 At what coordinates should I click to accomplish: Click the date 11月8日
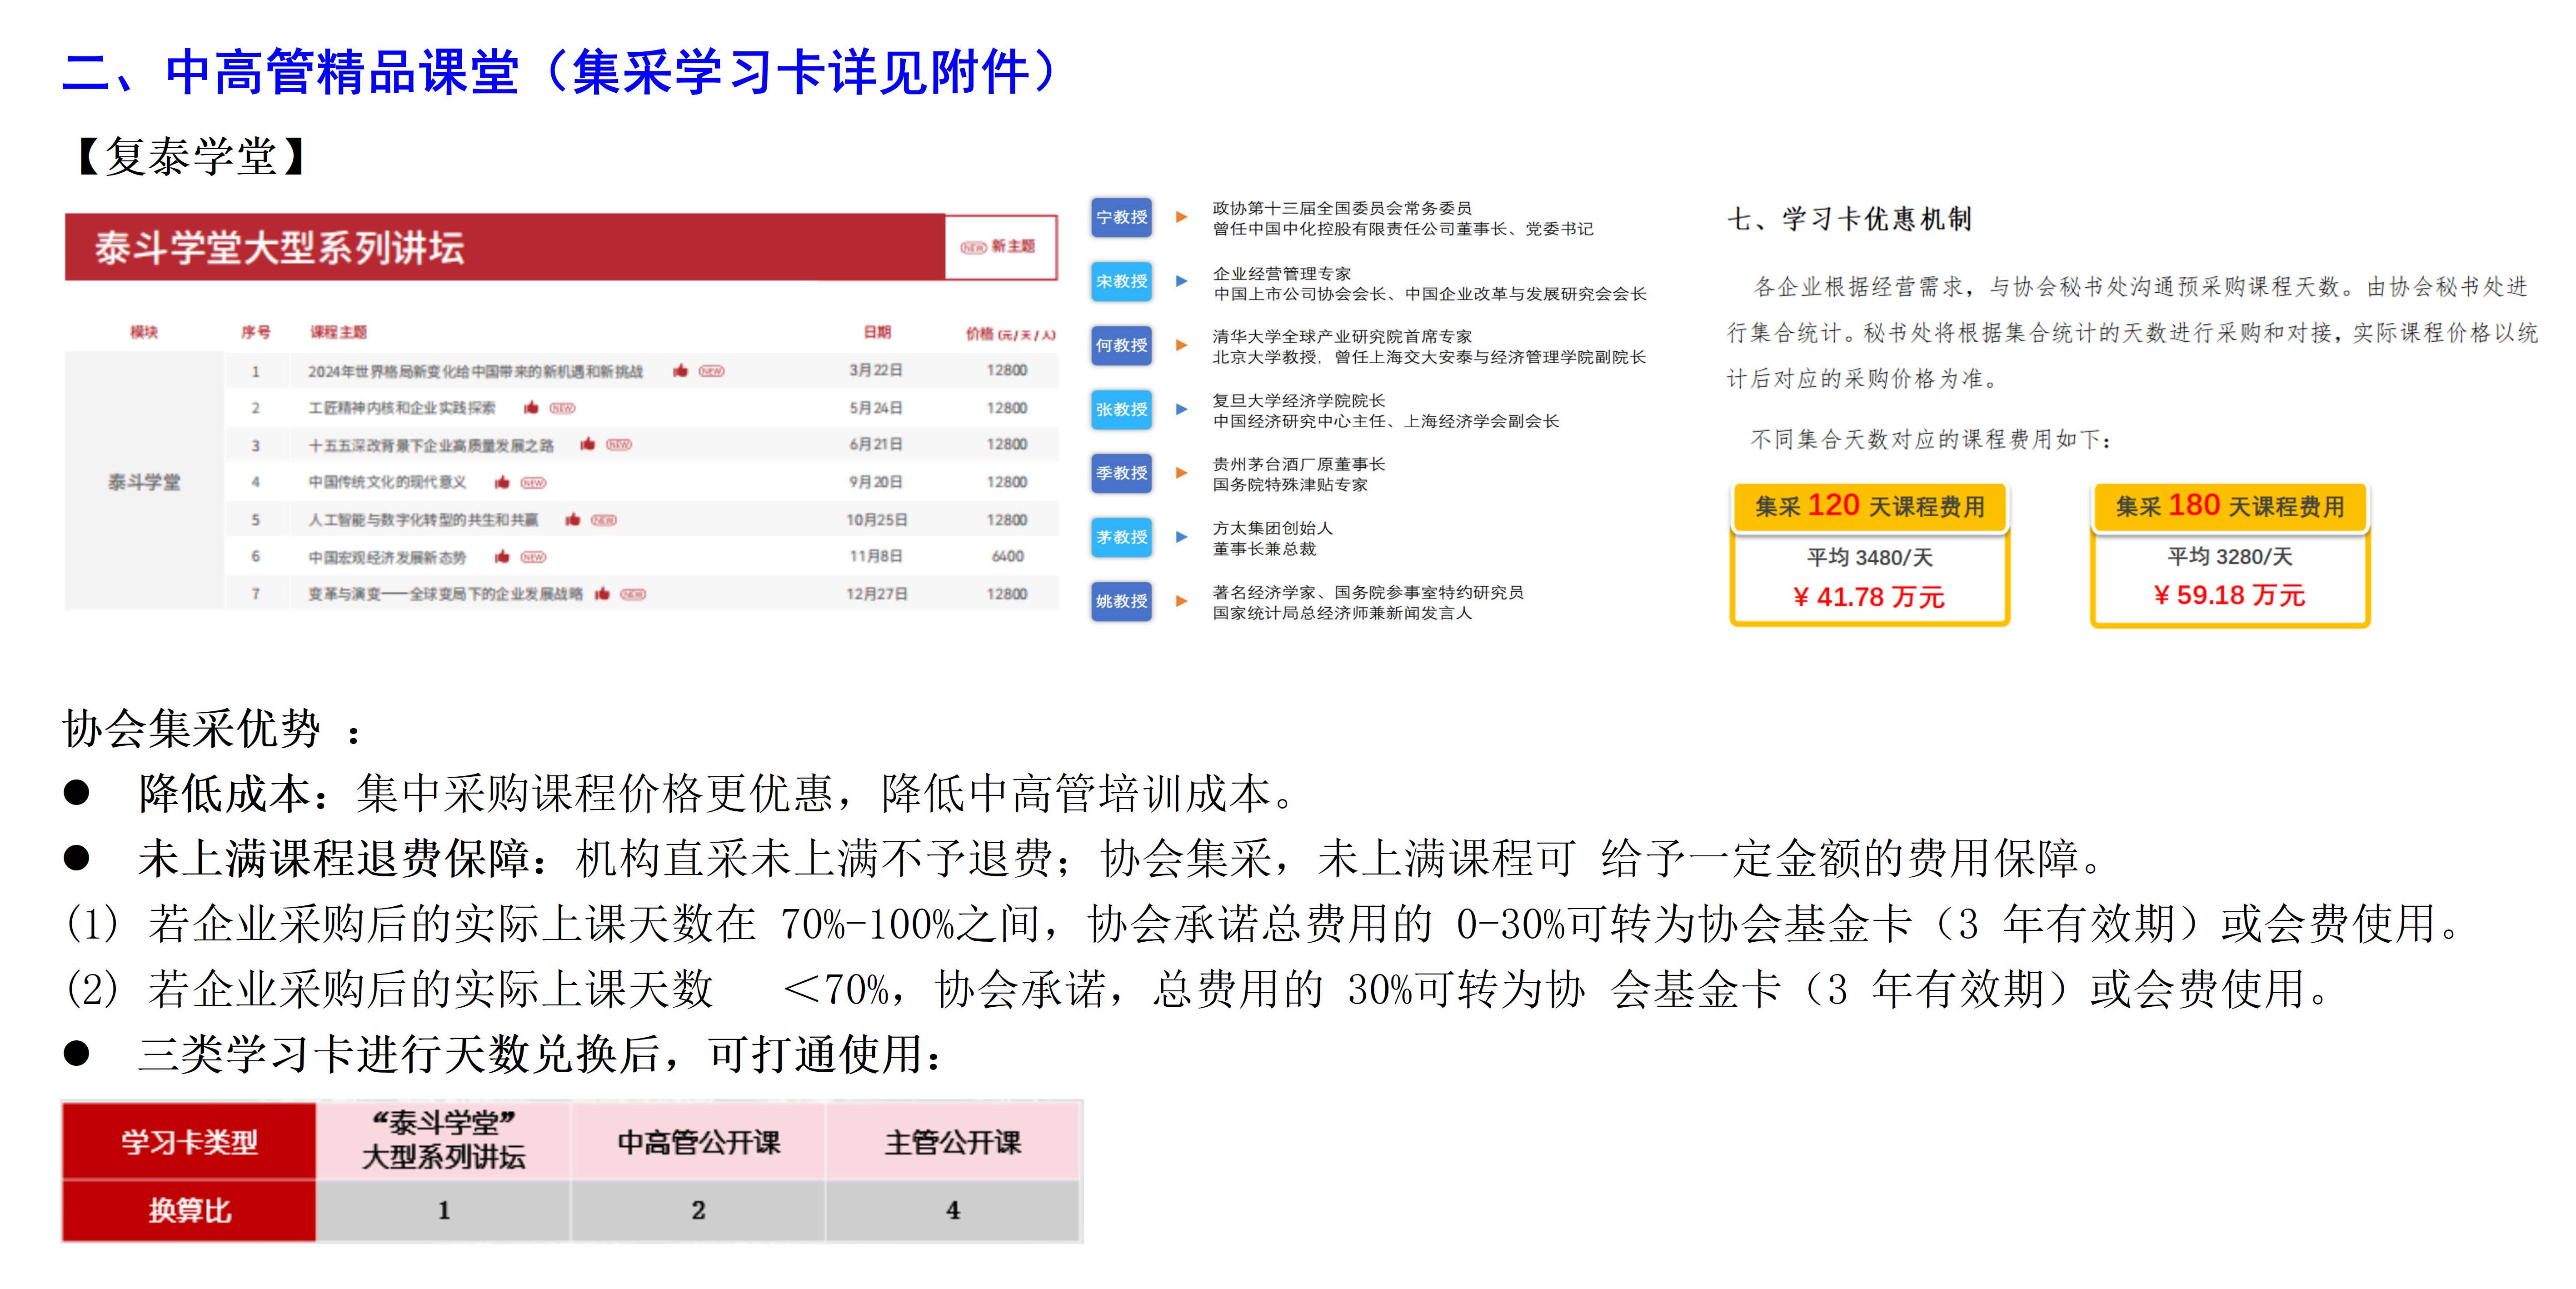point(876,556)
